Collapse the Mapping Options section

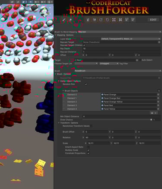click(56, 35)
